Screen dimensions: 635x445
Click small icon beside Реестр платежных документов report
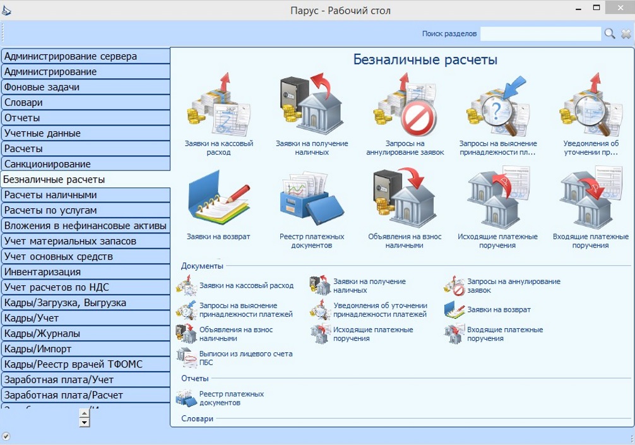click(x=186, y=398)
